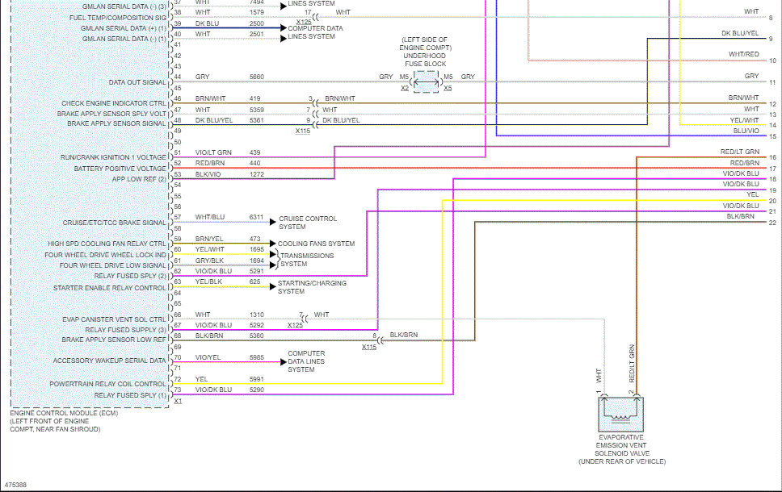Click the Powertrain Relay Coil Control label
This screenshot has width=782, height=492.
107,384
